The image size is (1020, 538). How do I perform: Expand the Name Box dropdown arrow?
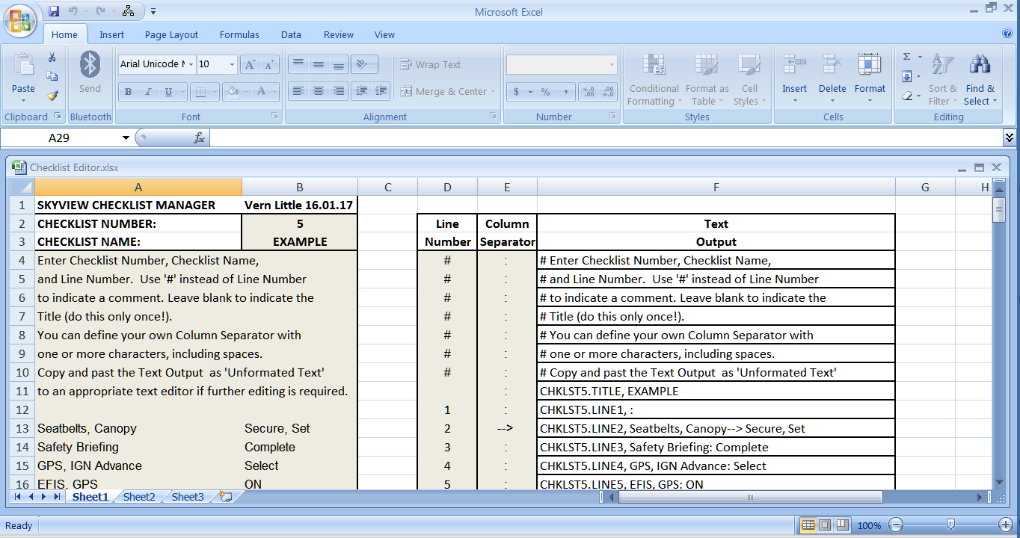[126, 137]
